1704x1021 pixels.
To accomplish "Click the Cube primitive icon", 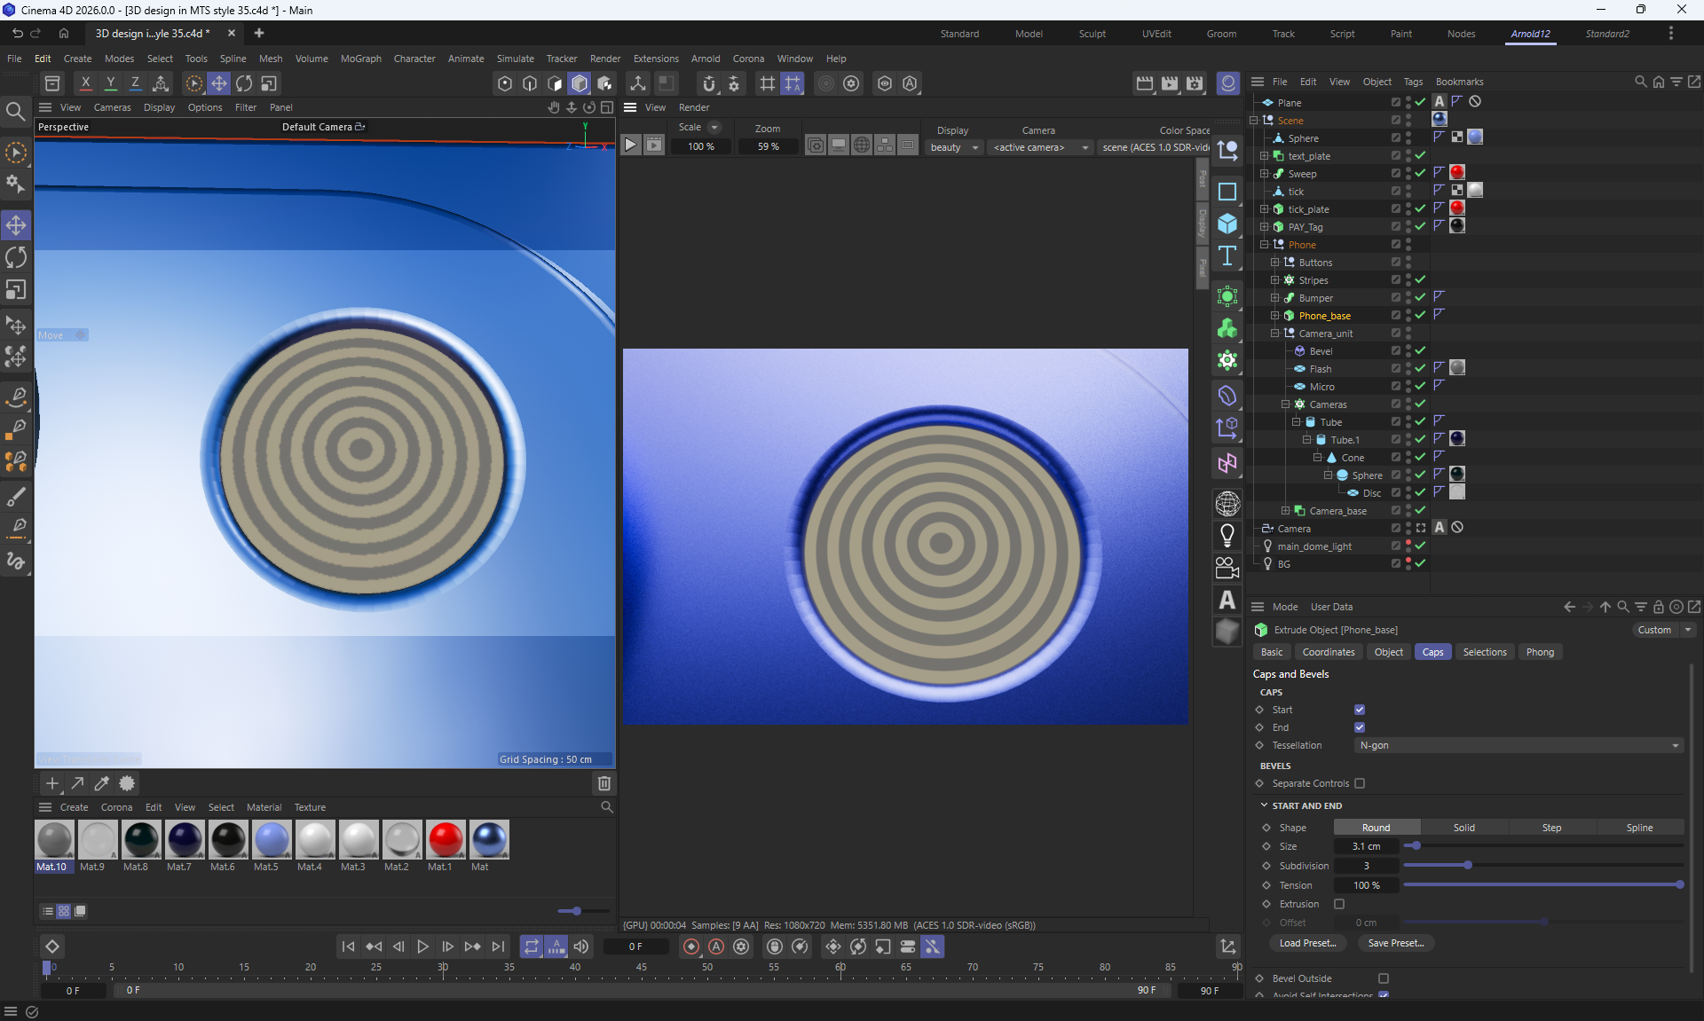I will click(1227, 224).
